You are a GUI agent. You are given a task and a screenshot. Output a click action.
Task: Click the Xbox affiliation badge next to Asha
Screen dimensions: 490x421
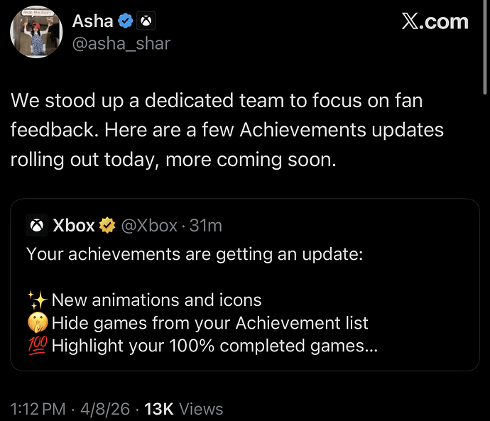146,22
